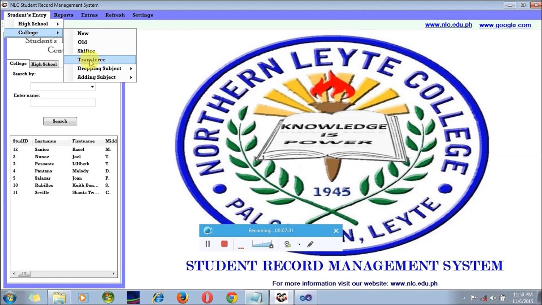The height and width of the screenshot is (305, 542).
Task: Switch to the High School tab
Action: point(44,64)
